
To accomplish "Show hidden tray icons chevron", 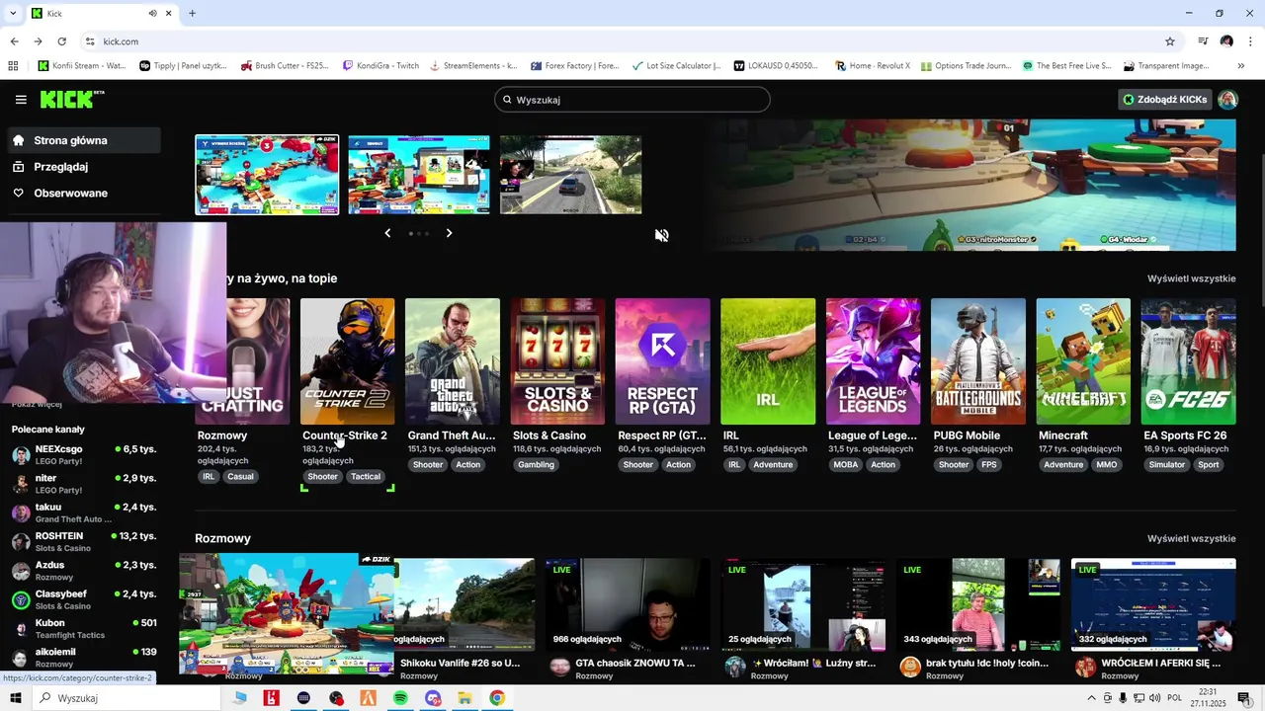I will (x=1092, y=698).
